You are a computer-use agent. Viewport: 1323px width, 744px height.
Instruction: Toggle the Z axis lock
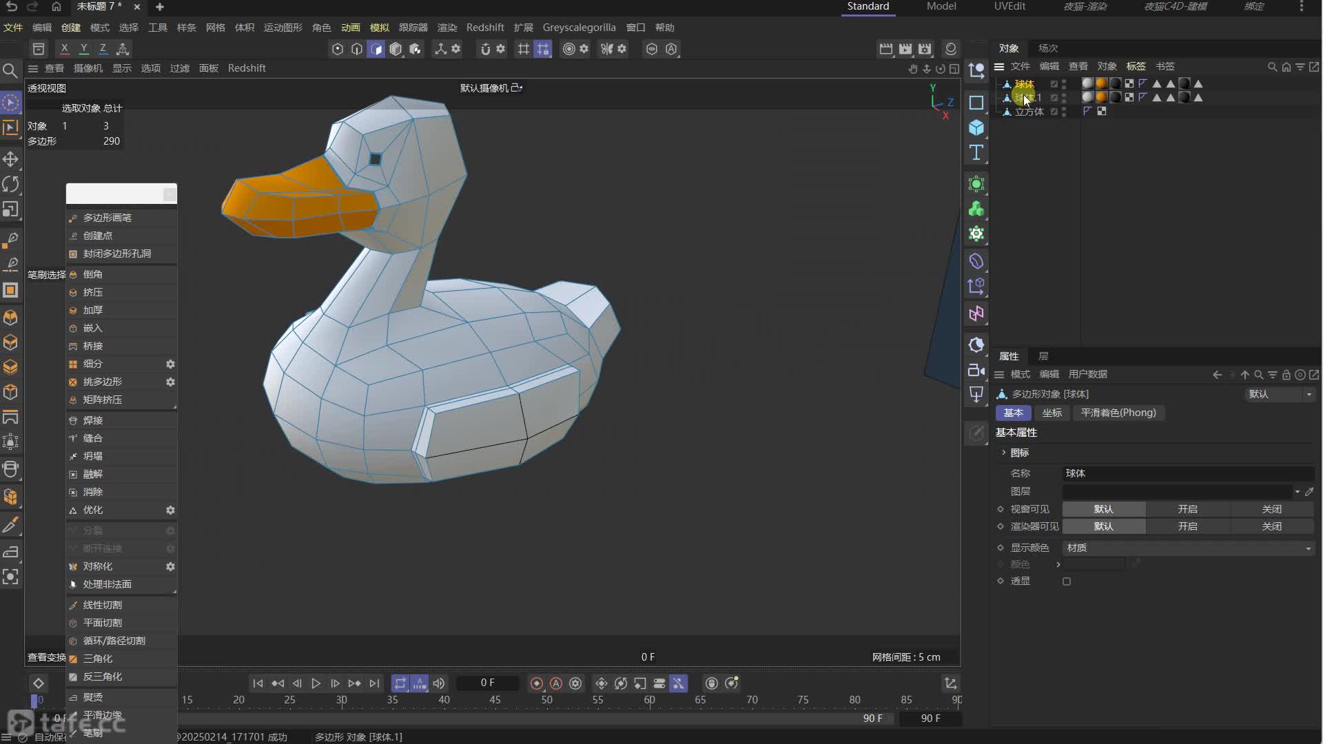(103, 49)
